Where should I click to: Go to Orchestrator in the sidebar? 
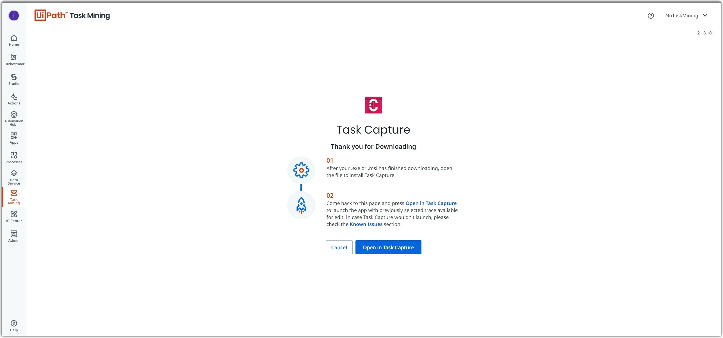click(14, 60)
